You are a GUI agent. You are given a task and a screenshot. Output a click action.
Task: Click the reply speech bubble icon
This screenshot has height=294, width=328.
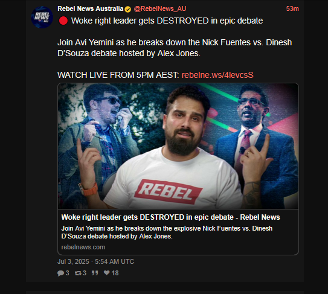[60, 273]
